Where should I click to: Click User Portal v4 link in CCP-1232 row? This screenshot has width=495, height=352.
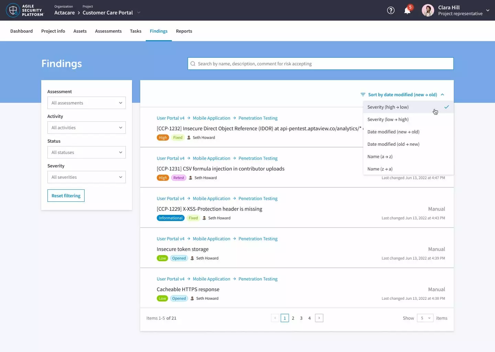pos(170,118)
